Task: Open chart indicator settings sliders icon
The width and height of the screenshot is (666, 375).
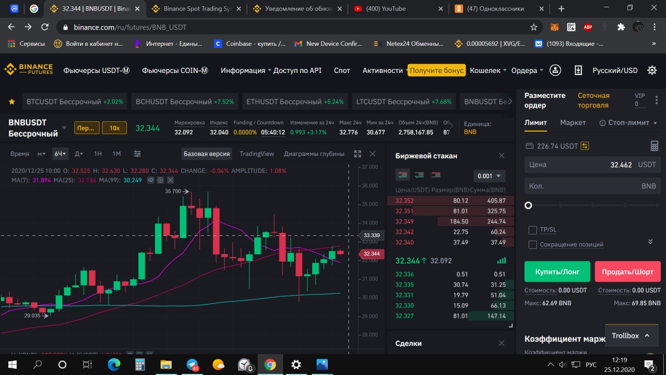Action: [137, 154]
